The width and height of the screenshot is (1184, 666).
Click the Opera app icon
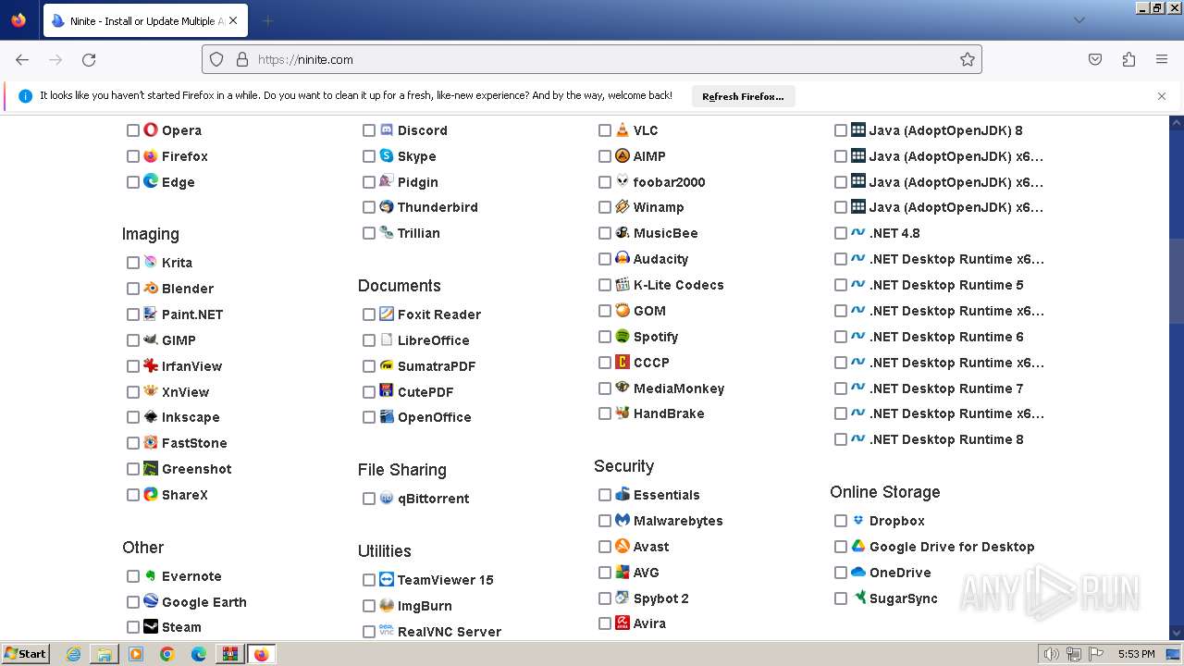151,130
